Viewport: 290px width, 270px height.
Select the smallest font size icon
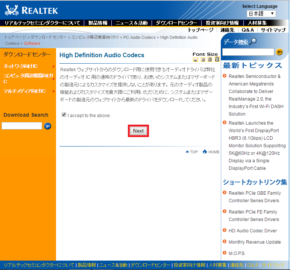tap(196, 60)
